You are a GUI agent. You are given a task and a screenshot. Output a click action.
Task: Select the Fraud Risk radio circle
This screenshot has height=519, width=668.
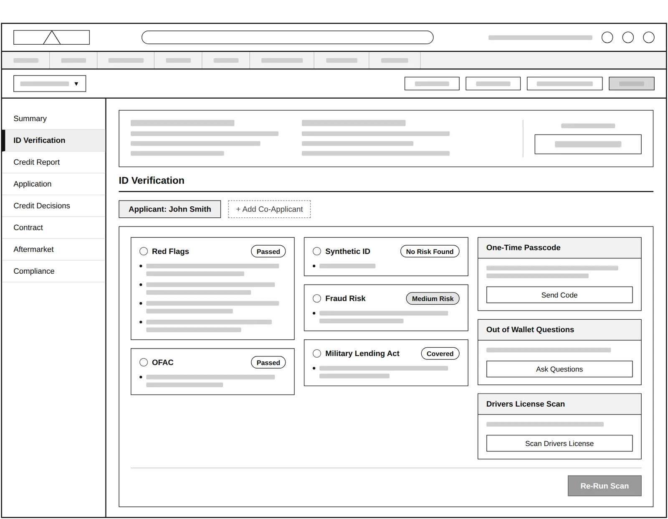tap(317, 298)
